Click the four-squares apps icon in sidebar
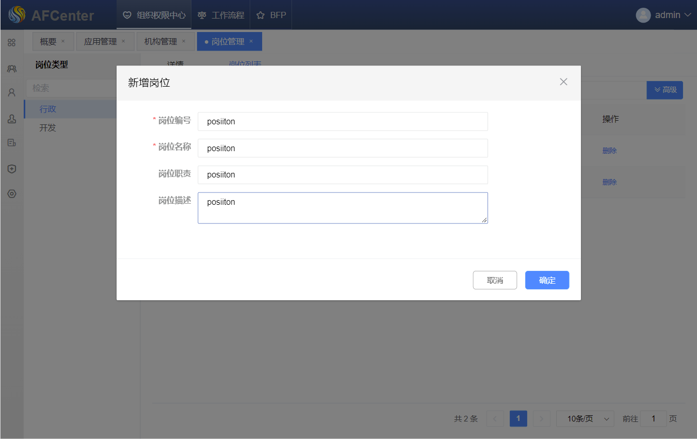 coord(11,42)
